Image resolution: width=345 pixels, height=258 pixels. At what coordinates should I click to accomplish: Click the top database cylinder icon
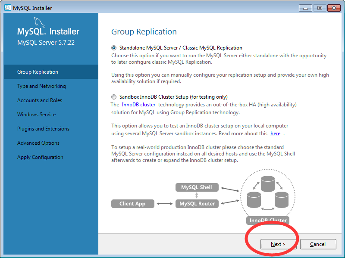coord(267,184)
